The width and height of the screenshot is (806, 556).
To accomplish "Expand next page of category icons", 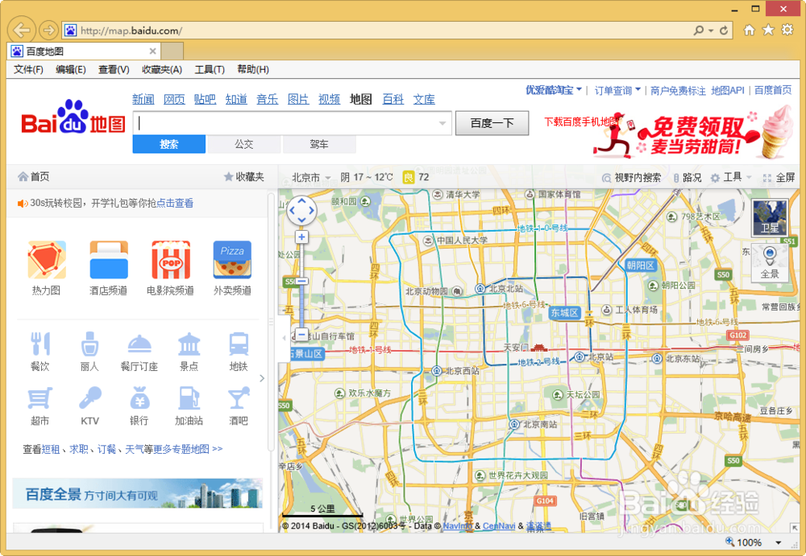I will click(262, 378).
